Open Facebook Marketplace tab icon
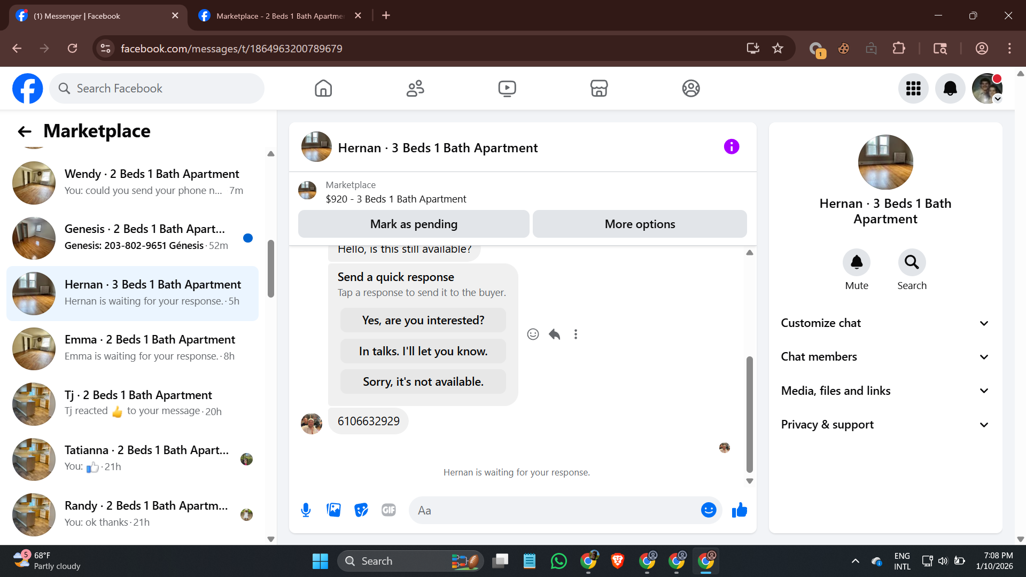Viewport: 1026px width, 577px height. [x=598, y=88]
